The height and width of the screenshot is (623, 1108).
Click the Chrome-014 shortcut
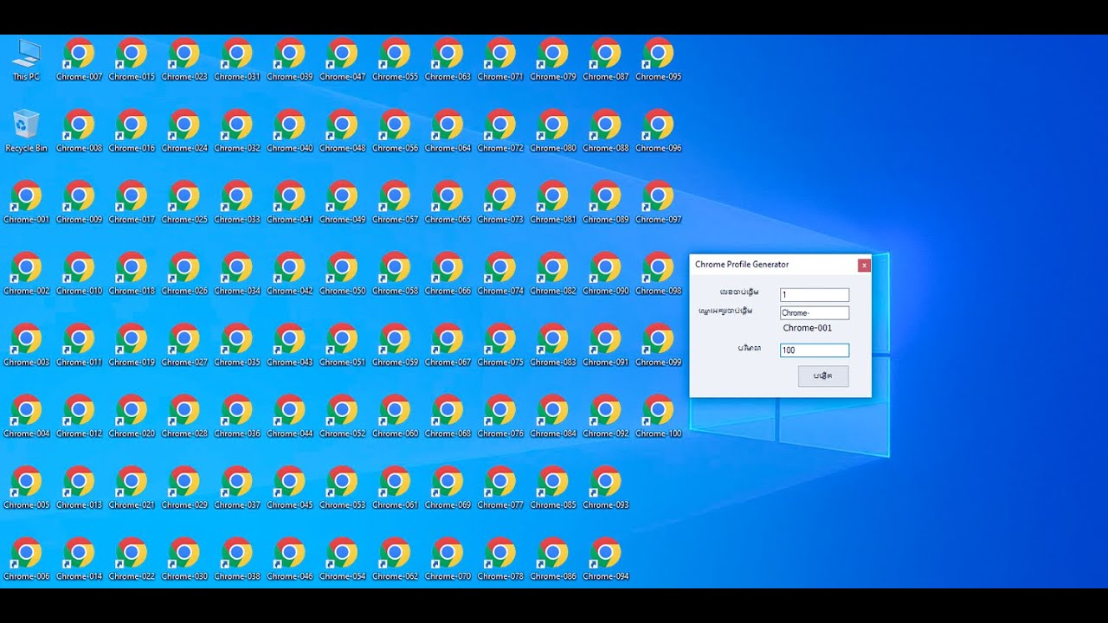[x=79, y=560]
